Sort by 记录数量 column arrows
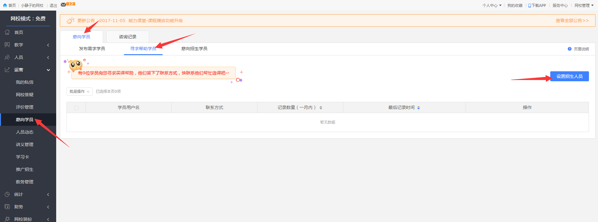 [x=321, y=108]
